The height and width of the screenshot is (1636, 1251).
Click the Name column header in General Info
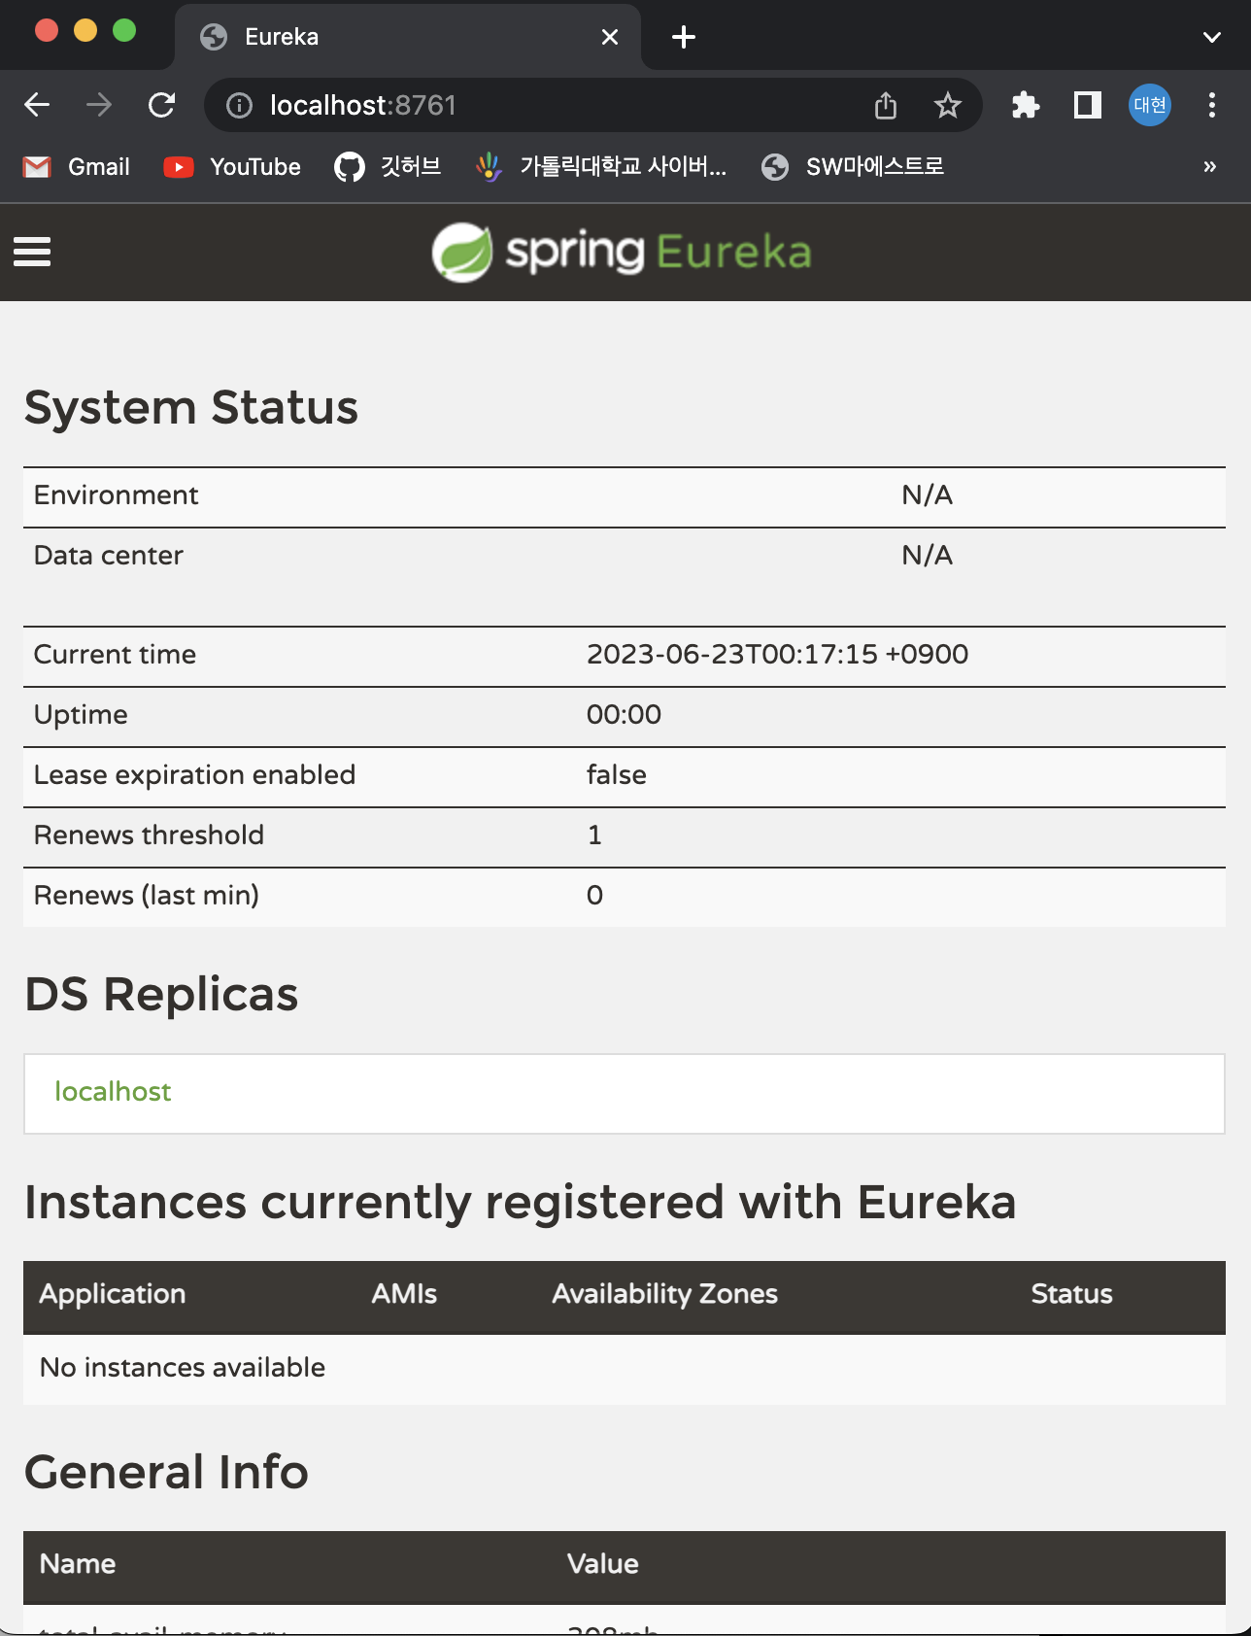78,1564
